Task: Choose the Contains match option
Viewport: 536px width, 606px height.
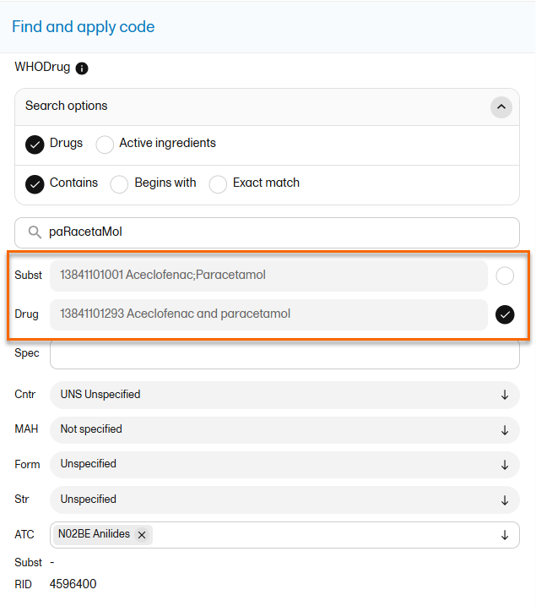Action: 35,184
